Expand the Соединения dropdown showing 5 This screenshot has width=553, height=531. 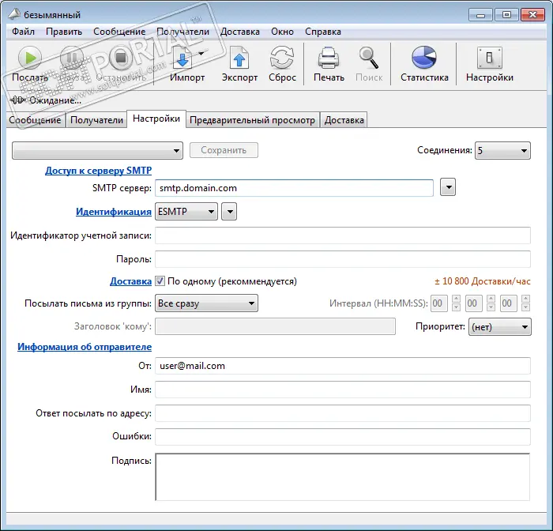pyautogui.click(x=502, y=150)
